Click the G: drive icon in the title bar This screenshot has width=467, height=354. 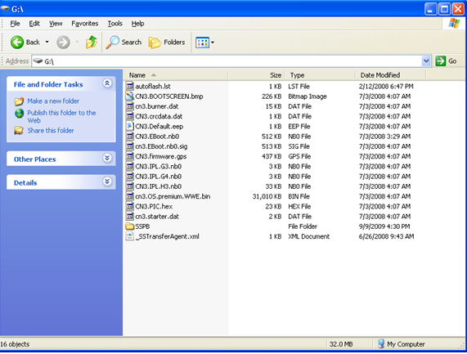[x=5, y=9]
